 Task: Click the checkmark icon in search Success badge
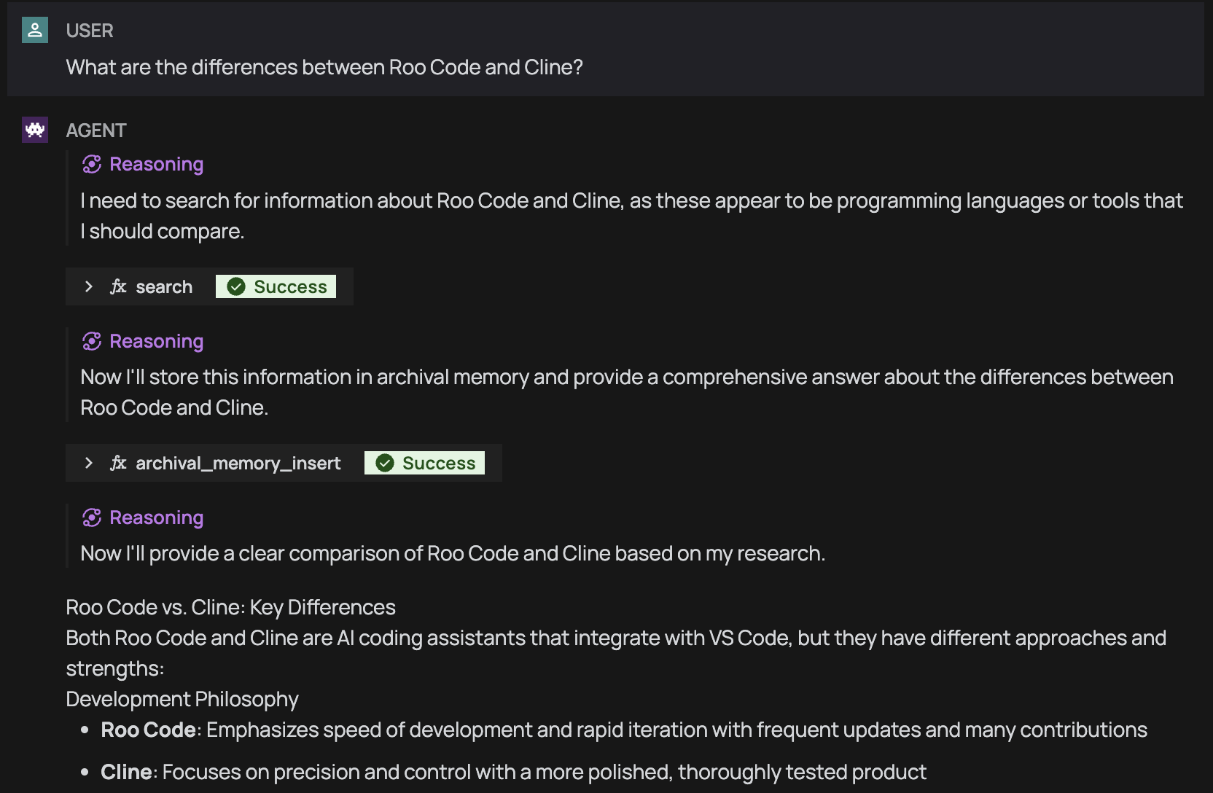[236, 286]
